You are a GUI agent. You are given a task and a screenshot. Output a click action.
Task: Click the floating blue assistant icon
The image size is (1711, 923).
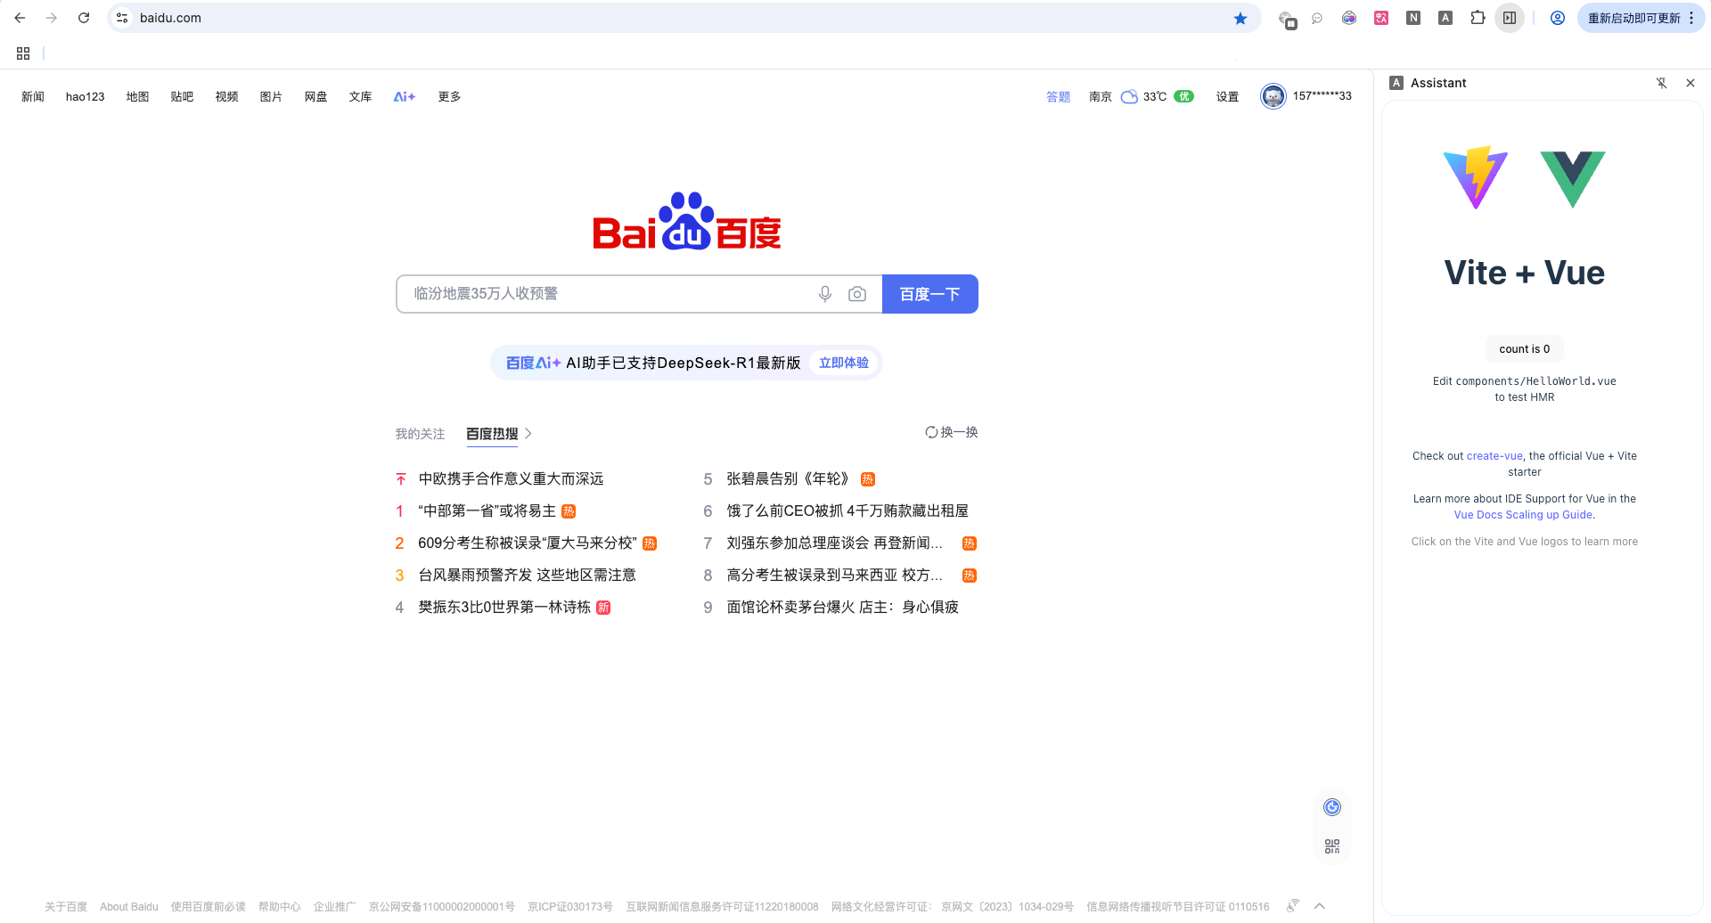pyautogui.click(x=1332, y=807)
